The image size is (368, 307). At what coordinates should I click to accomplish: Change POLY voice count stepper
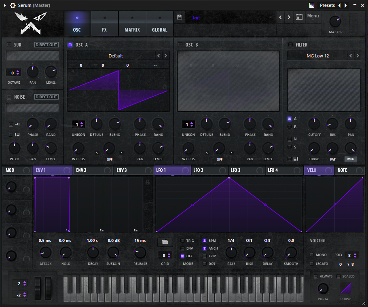click(x=355, y=255)
